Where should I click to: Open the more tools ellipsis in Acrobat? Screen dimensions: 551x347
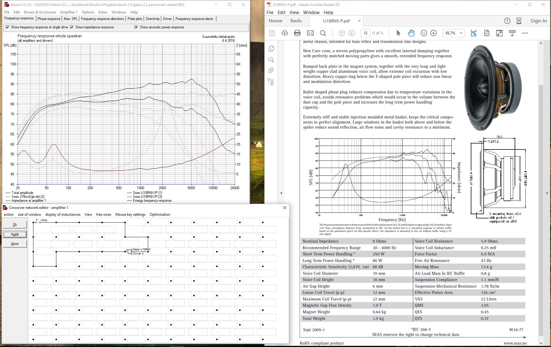pyautogui.click(x=525, y=33)
